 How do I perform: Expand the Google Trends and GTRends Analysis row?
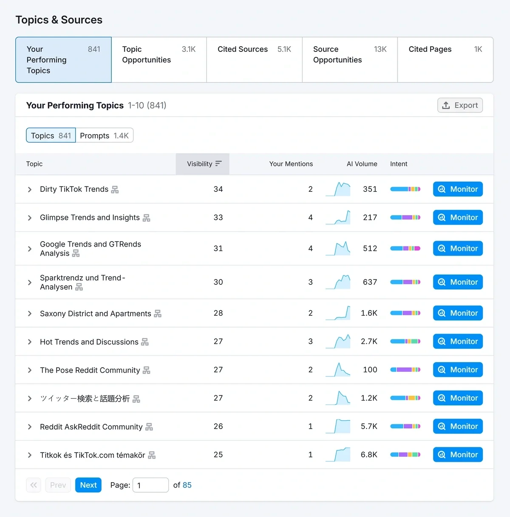[29, 248]
